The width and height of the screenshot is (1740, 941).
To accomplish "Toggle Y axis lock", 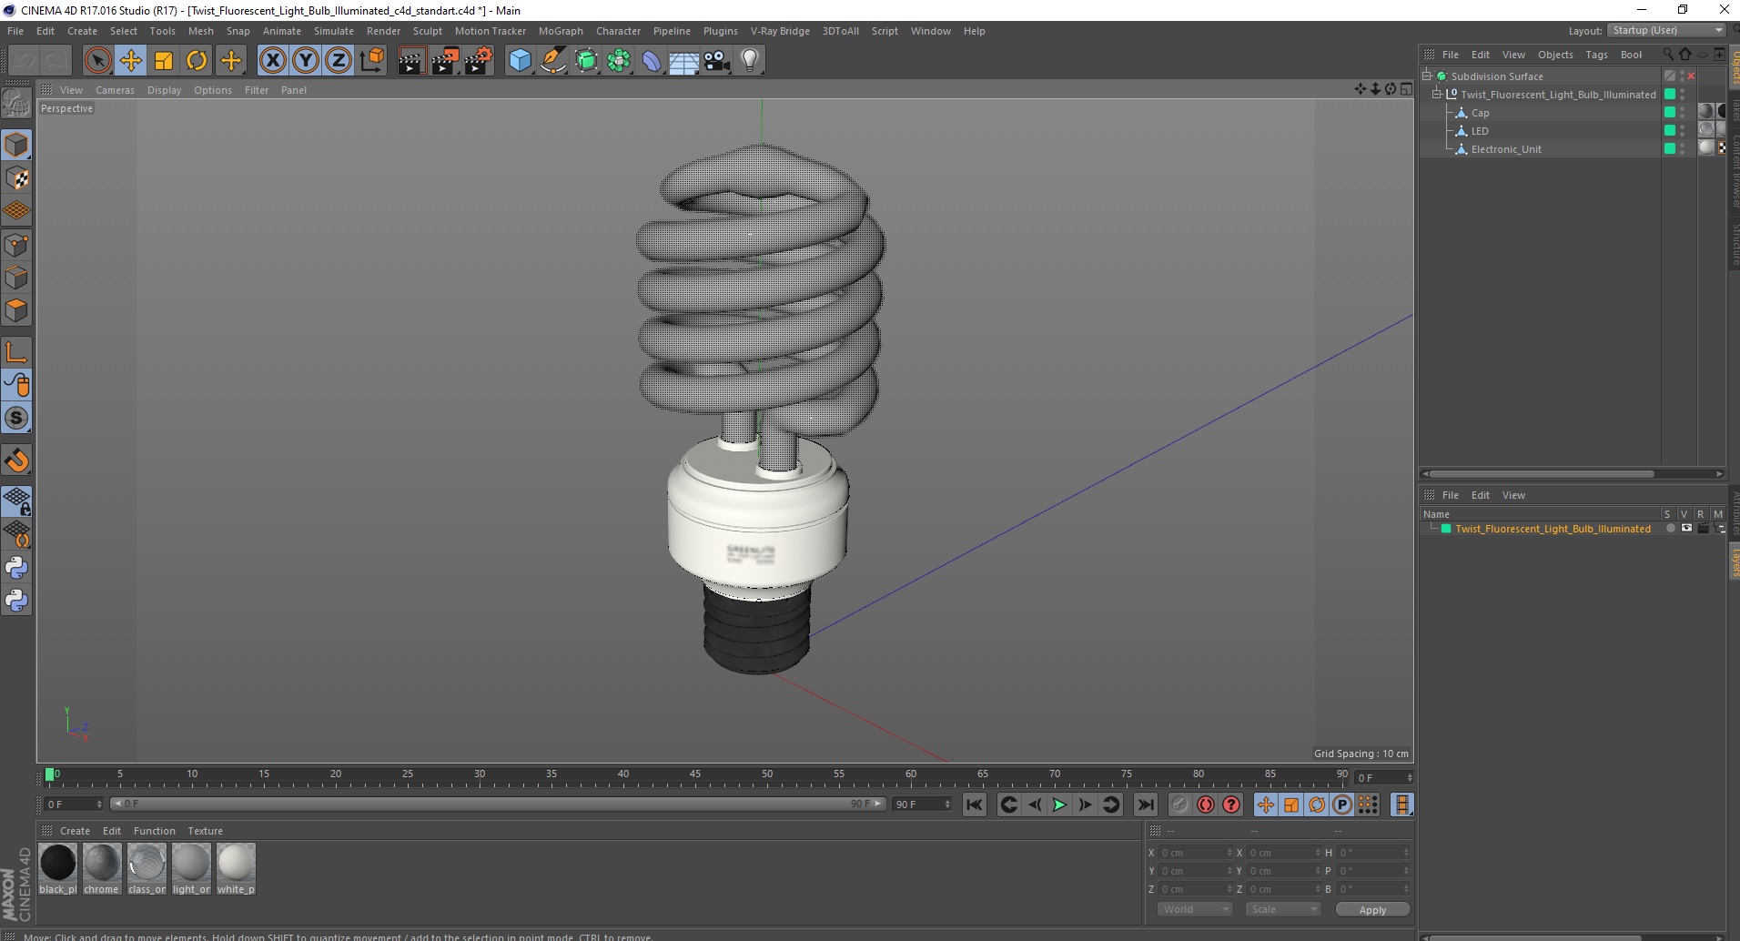I will (306, 61).
